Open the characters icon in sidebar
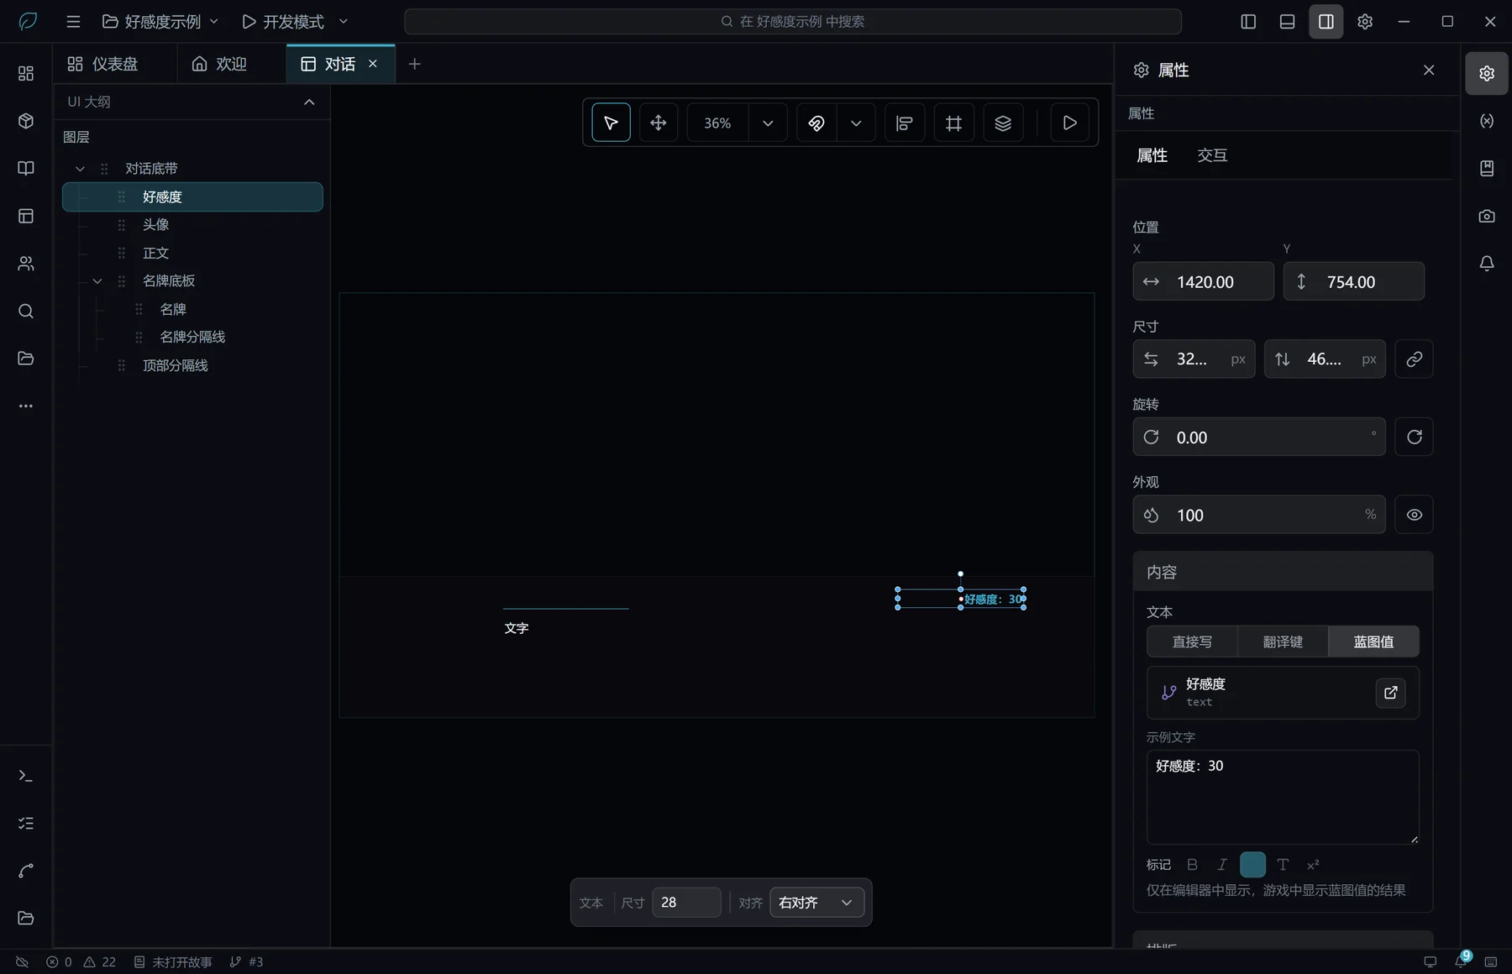Viewport: 1512px width, 974px height. pyautogui.click(x=26, y=264)
